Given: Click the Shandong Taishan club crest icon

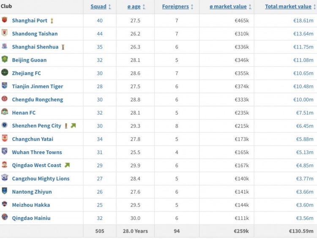Looking at the screenshot, I should pyautogui.click(x=5, y=33).
